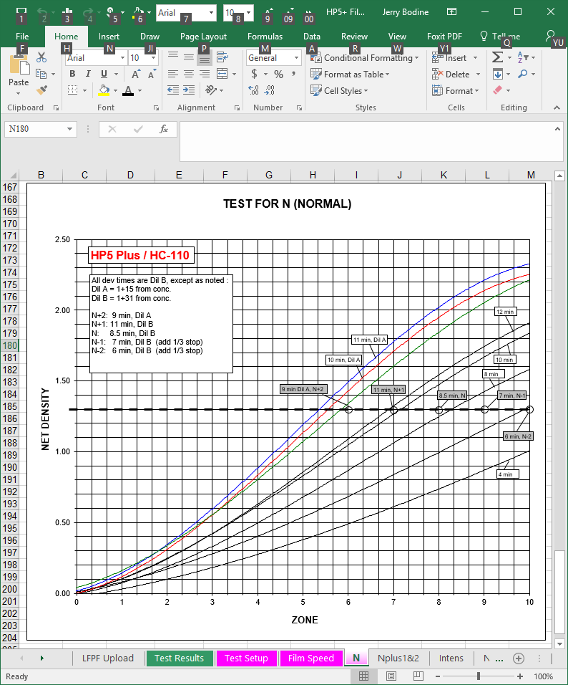Click the Cut scissors icon

click(x=41, y=58)
